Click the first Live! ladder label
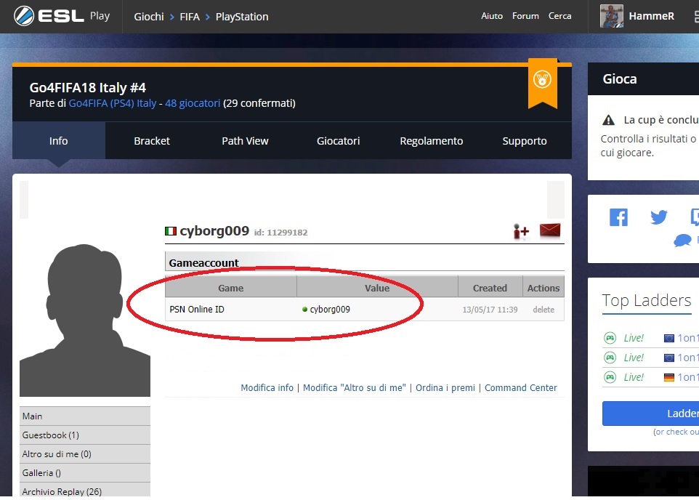699x500 pixels. [634, 338]
